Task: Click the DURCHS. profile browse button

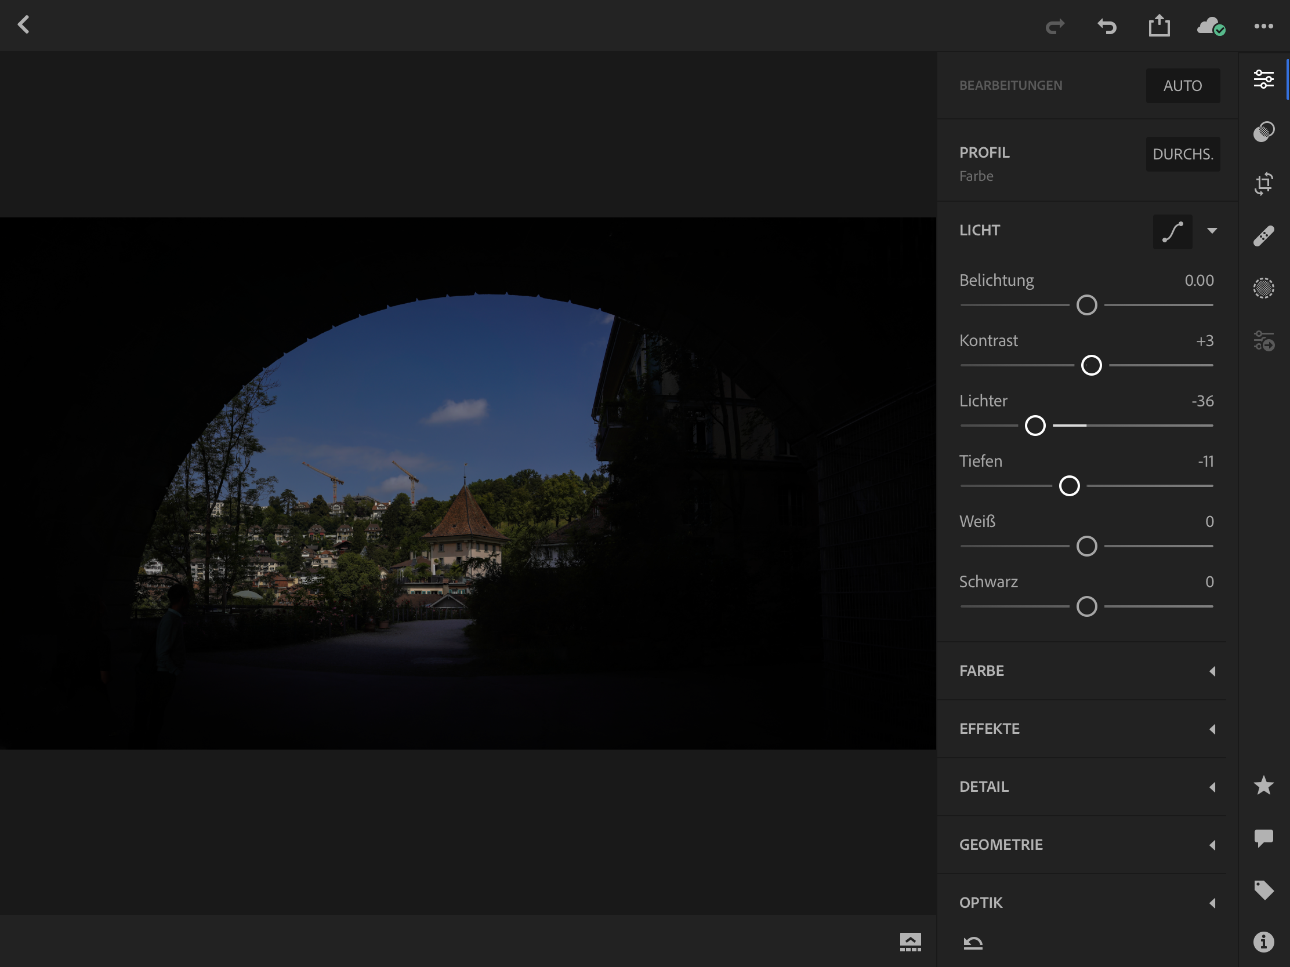Action: 1182,154
